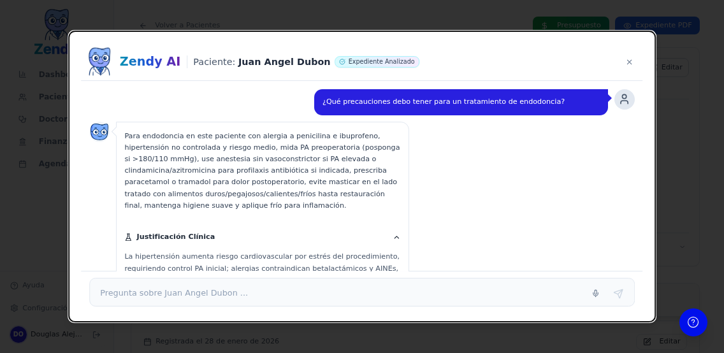Click the Presupuesto button in background page
The height and width of the screenshot is (353, 724).
(570, 25)
